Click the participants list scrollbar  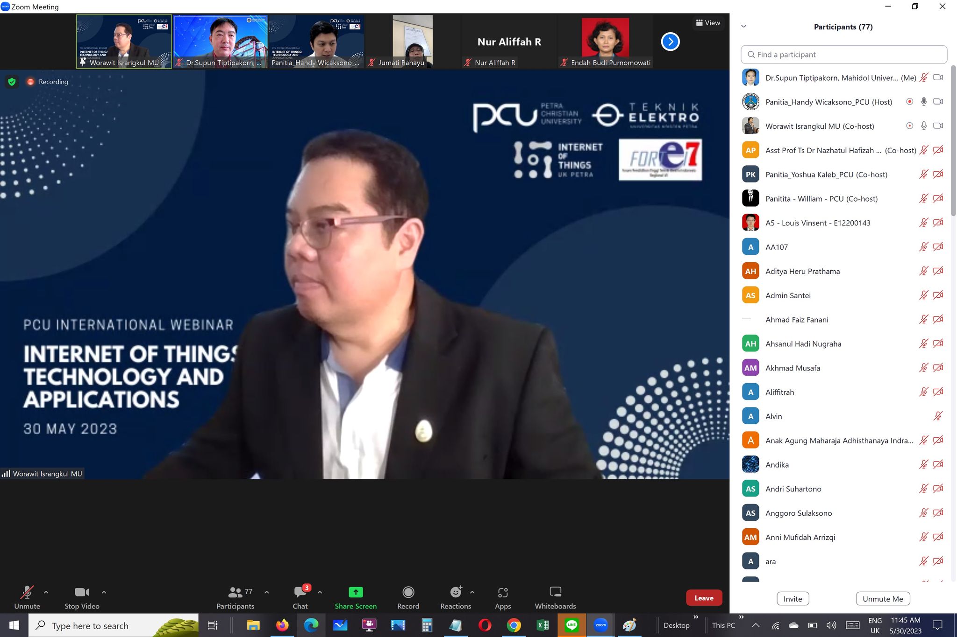pos(953,140)
